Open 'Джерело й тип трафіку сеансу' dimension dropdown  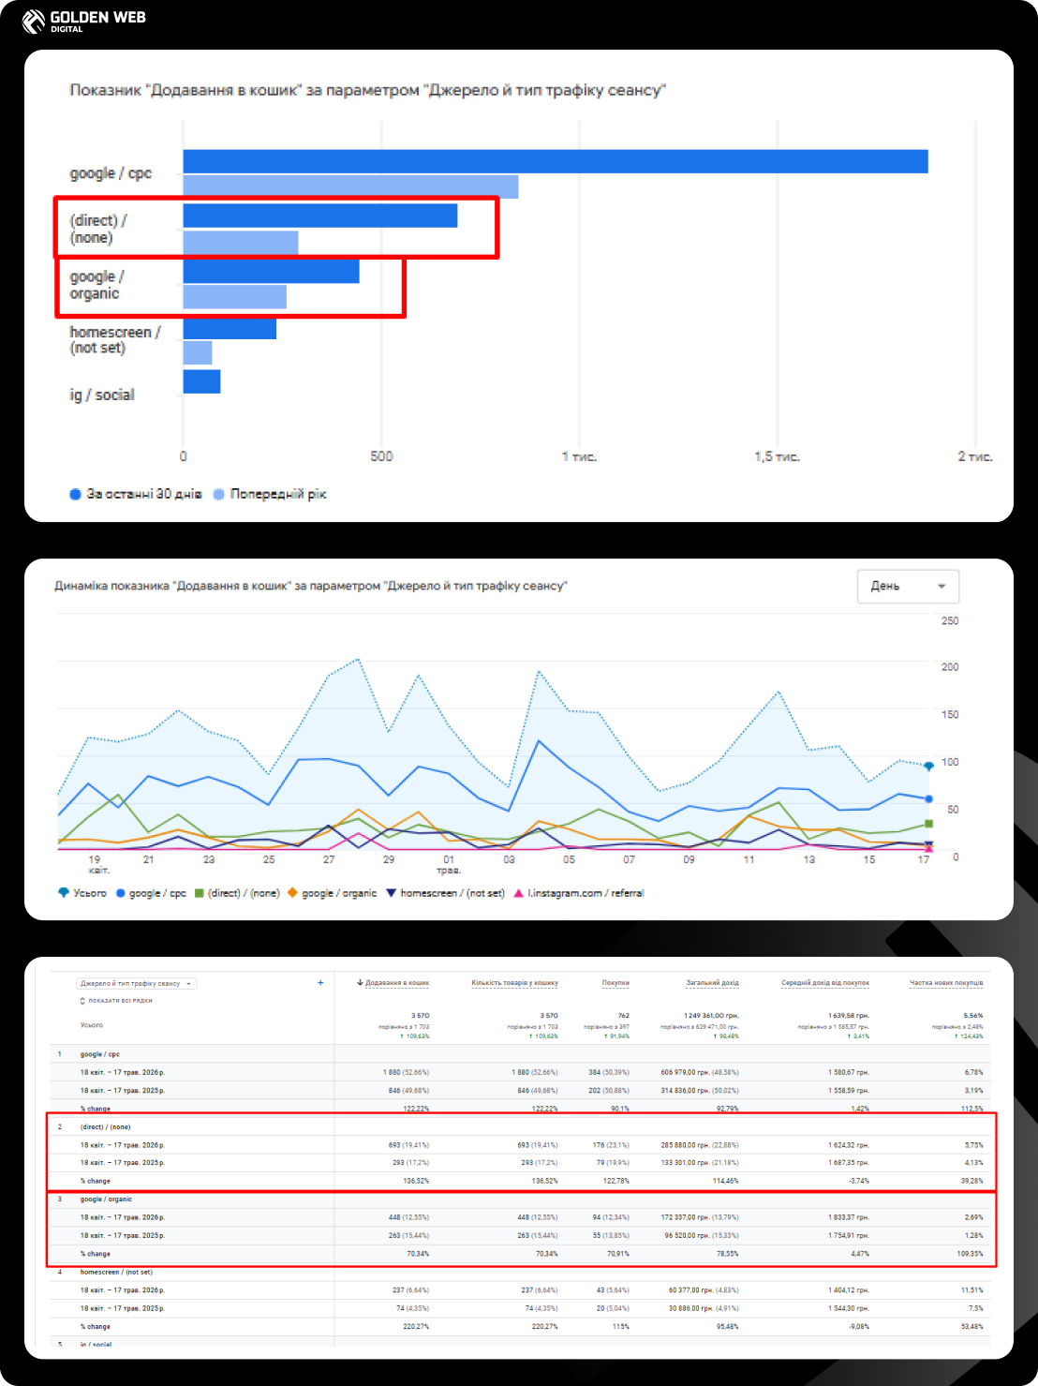[x=137, y=984]
